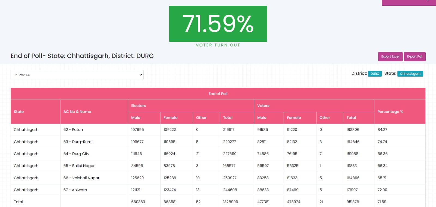This screenshot has width=436, height=207.
Task: Select the 67 - Ahiwara row name
Action: (x=75, y=190)
